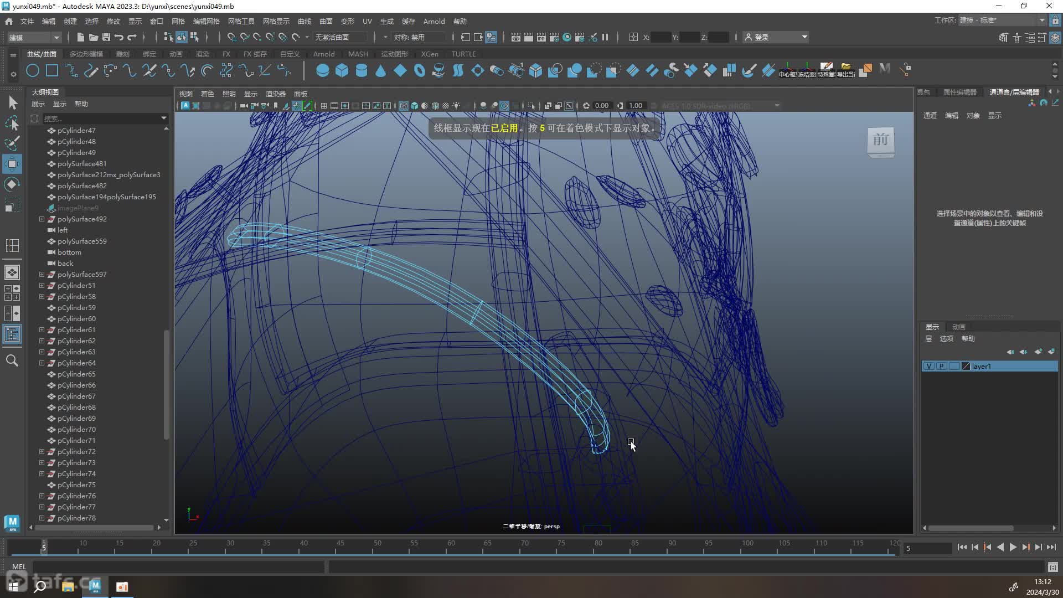This screenshot has height=598, width=1063.
Task: Toggle smooth shade all in viewport toolbar
Action: point(414,106)
